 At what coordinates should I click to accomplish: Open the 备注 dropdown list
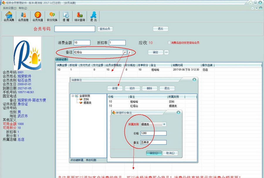click(x=125, y=52)
